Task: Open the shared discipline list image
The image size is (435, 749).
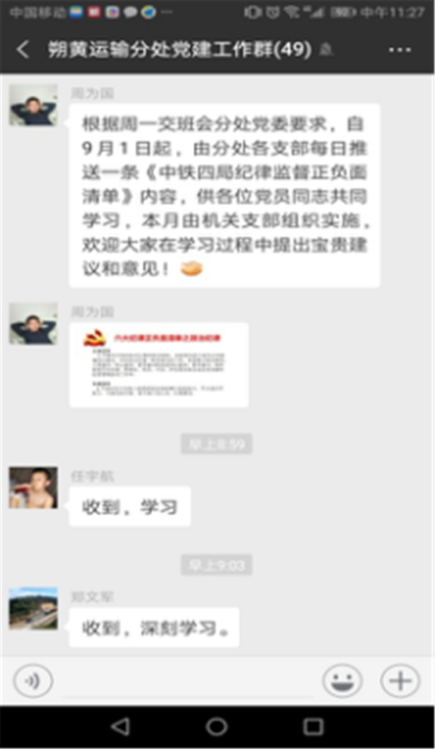Action: pos(159,365)
